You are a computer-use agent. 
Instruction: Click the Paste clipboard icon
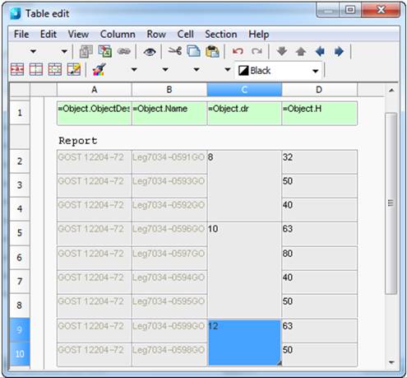[212, 51]
